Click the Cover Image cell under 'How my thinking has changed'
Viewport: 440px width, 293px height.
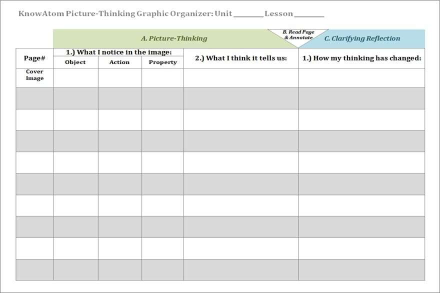point(361,77)
